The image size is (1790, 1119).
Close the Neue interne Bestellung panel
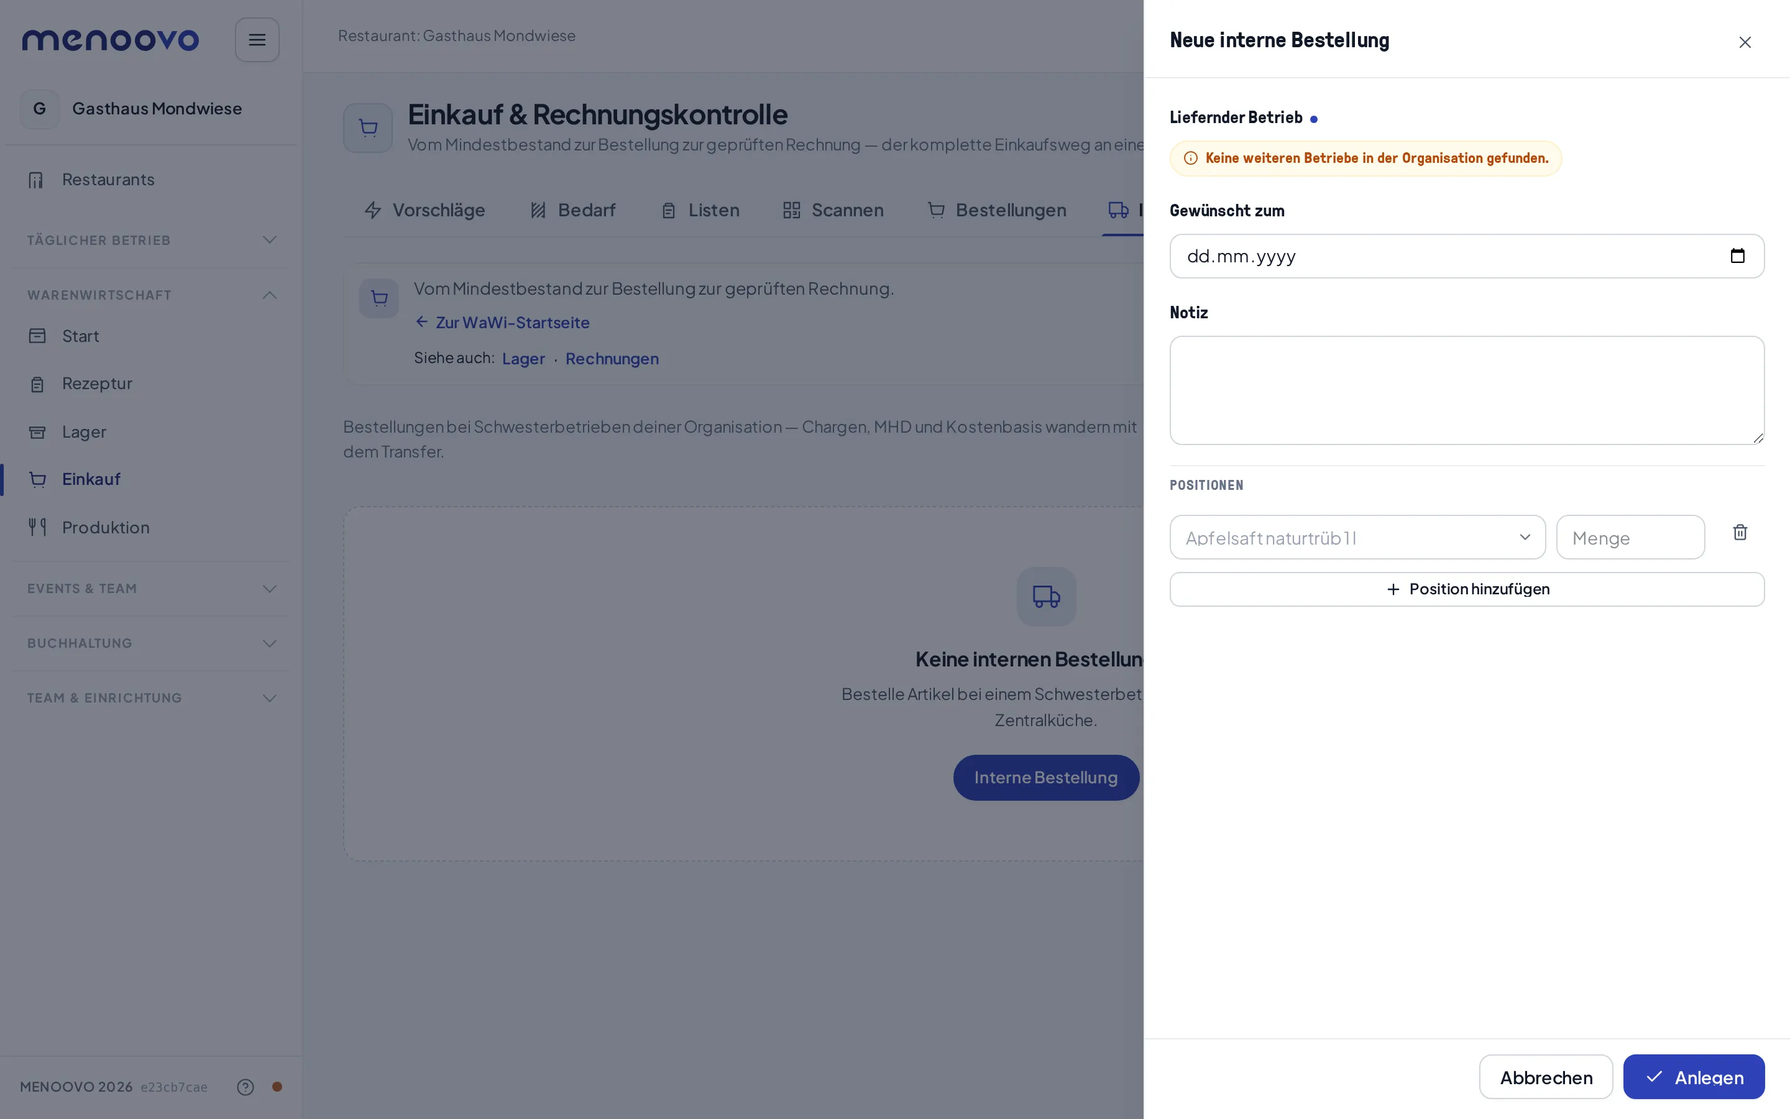coord(1745,42)
